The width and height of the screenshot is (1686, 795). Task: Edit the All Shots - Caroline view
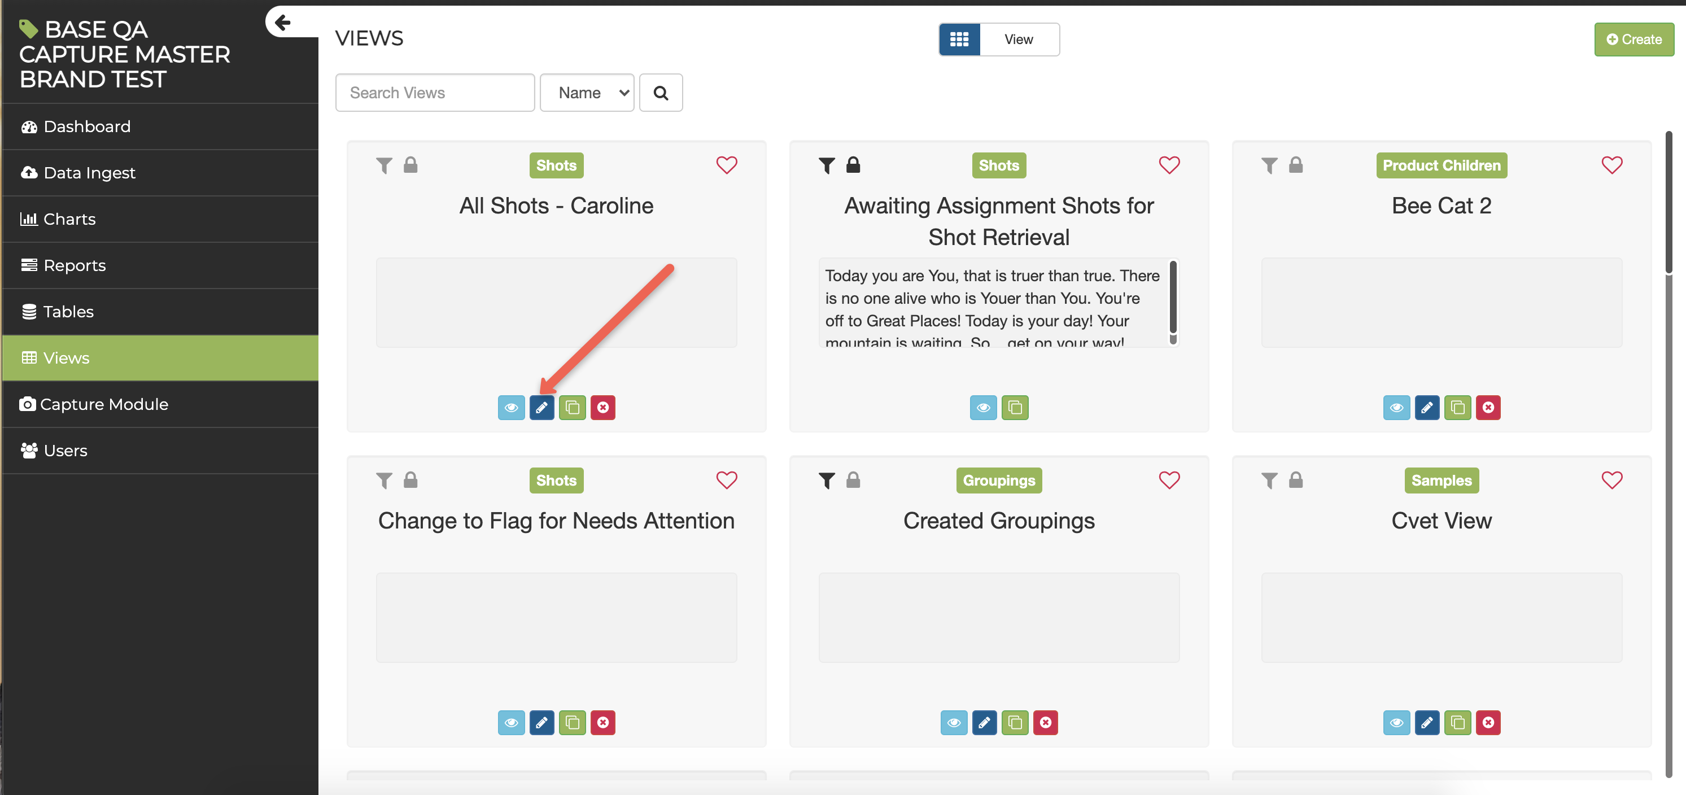tap(541, 408)
